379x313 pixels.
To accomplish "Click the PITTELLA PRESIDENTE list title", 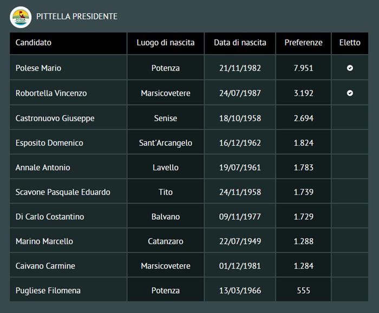I will (77, 17).
